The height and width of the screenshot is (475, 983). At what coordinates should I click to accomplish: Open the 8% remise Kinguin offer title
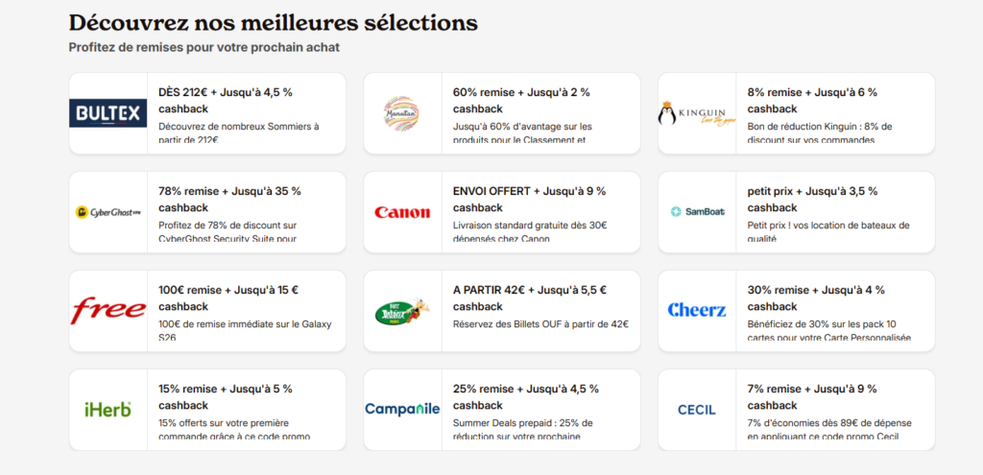812,100
